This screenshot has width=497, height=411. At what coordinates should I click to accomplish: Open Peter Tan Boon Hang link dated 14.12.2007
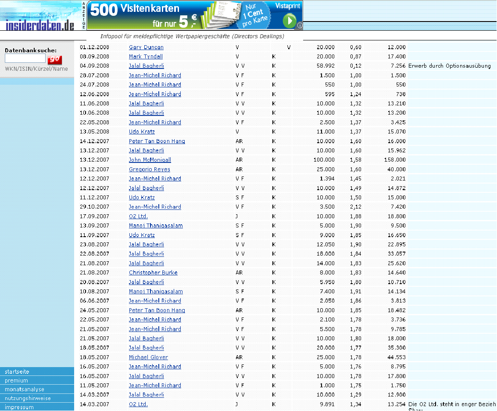[157, 141]
